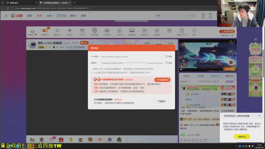Viewport: 265px width, 149px height.
Task: Click the orange 关注 follow button by room title
Action: point(84,43)
